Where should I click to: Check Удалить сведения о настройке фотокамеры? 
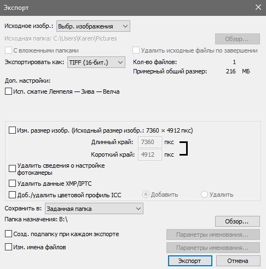pos(12,169)
